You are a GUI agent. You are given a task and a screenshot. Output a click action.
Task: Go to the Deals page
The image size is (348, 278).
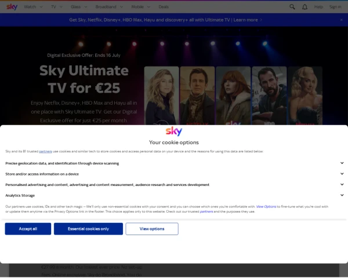164,7
